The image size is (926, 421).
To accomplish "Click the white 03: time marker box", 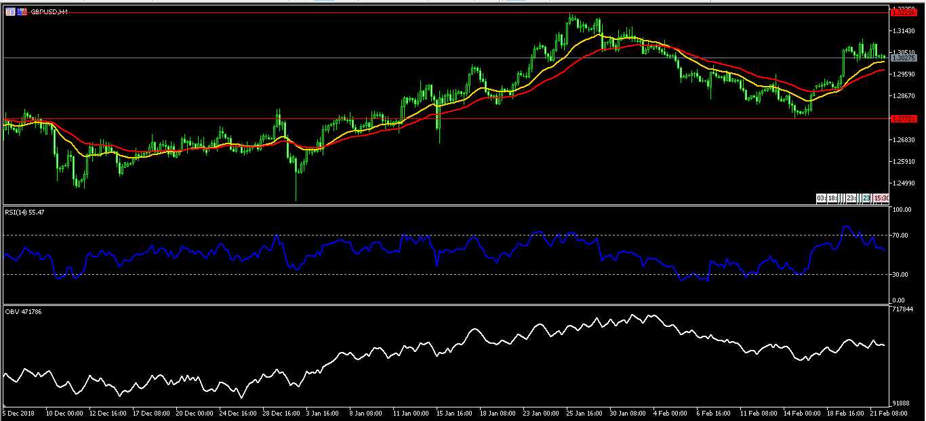I will [x=821, y=198].
